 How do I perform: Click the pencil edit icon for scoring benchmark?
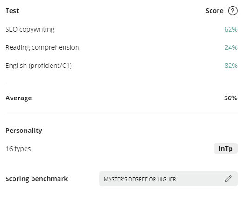[x=228, y=178]
